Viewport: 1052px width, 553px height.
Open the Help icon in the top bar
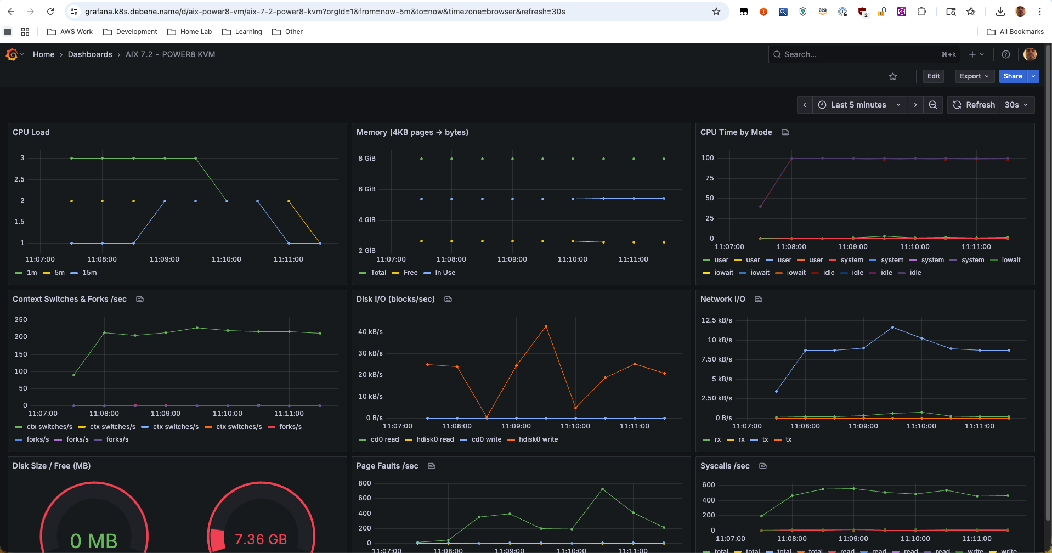coord(1005,54)
